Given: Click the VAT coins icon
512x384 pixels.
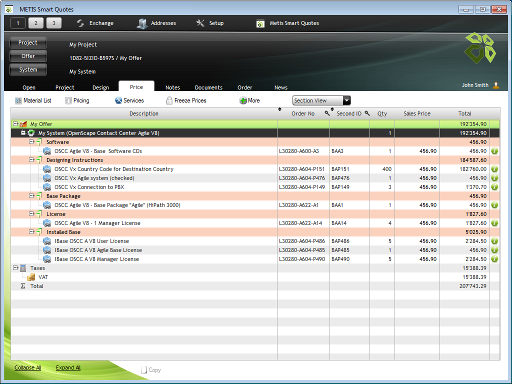Looking at the screenshot, I should pyautogui.click(x=31, y=277).
